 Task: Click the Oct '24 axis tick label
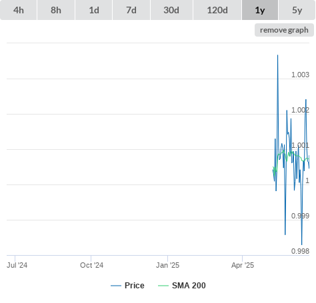click(x=91, y=265)
